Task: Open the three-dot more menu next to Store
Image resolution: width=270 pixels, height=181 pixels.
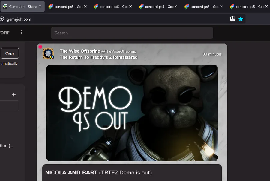Action: (21, 32)
